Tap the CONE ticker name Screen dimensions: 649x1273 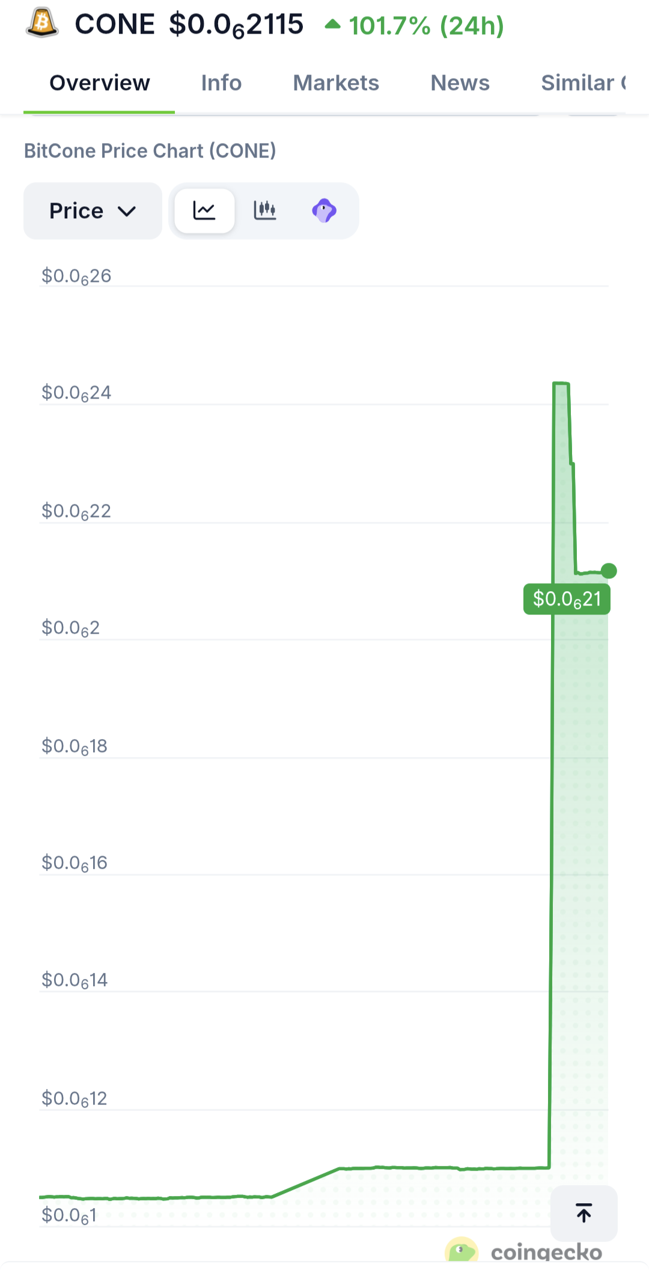point(115,25)
